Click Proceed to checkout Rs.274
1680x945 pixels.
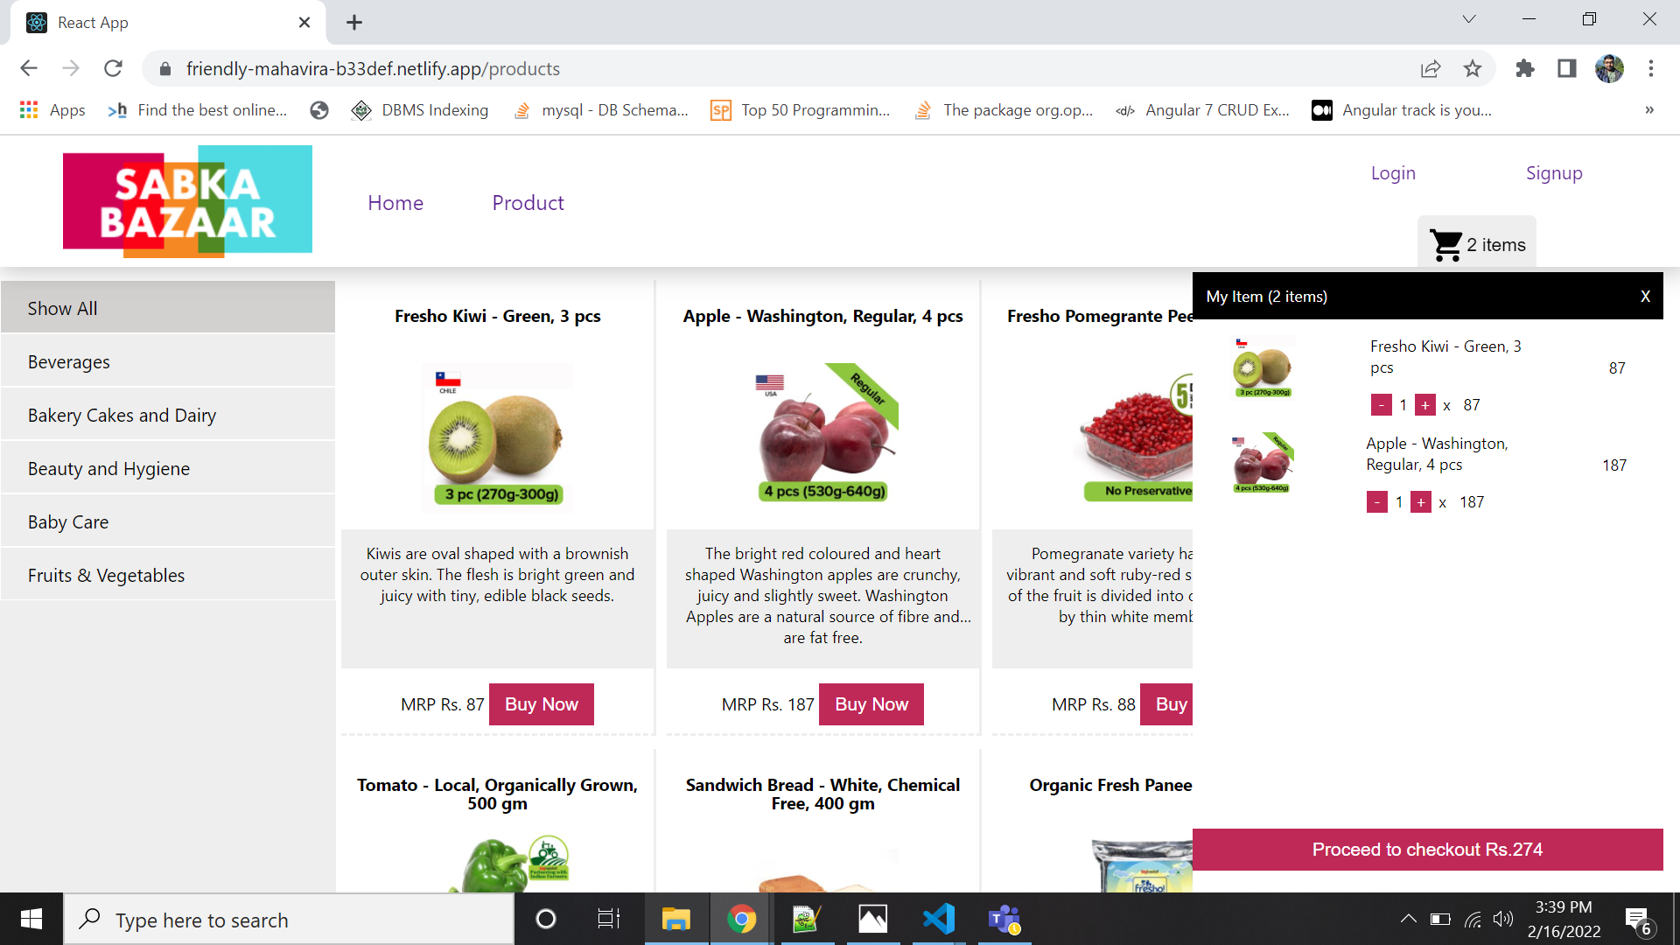(1427, 849)
